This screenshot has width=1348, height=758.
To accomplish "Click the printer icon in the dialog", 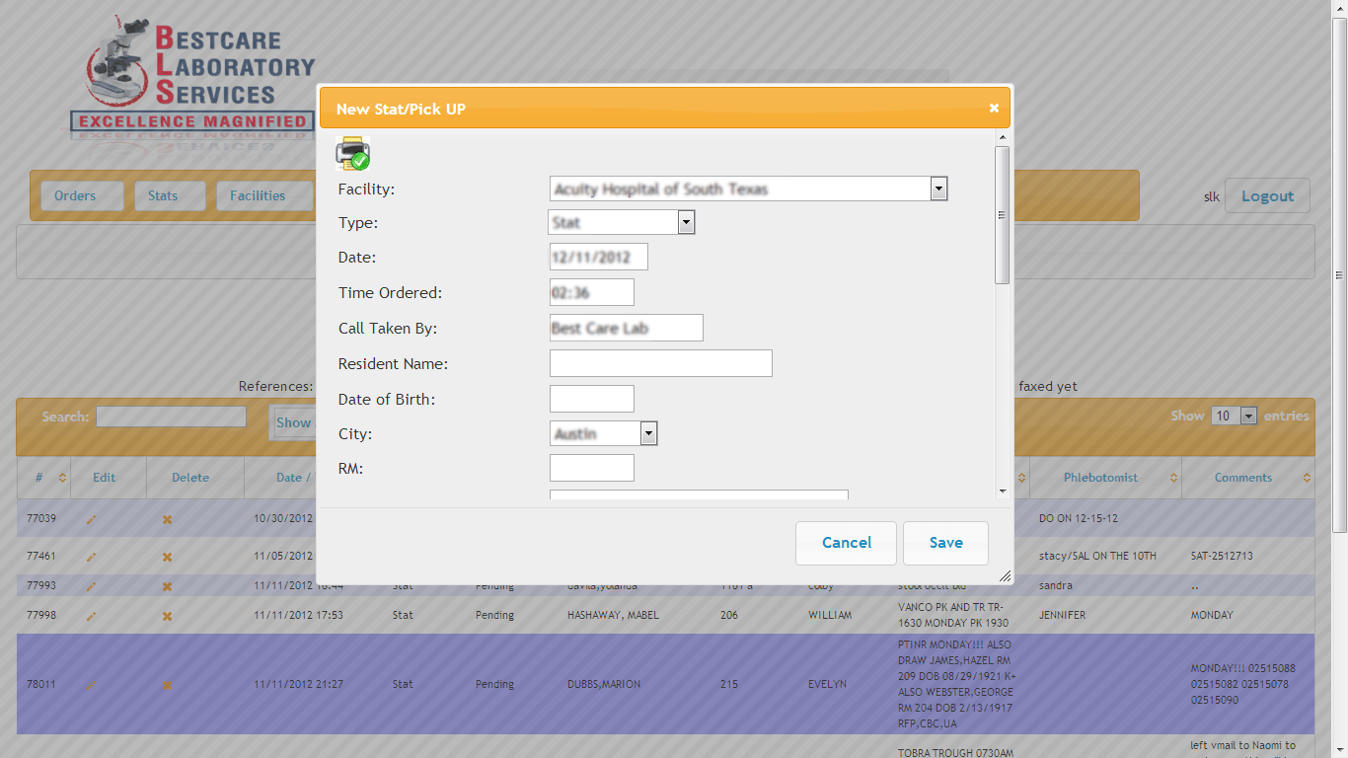I will (352, 154).
